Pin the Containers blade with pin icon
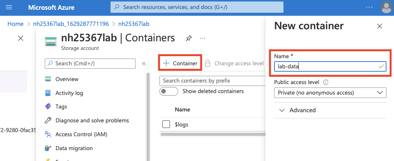 coord(189,38)
